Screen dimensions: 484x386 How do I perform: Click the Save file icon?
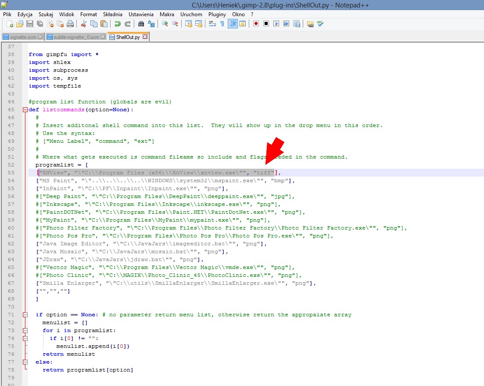30,24
